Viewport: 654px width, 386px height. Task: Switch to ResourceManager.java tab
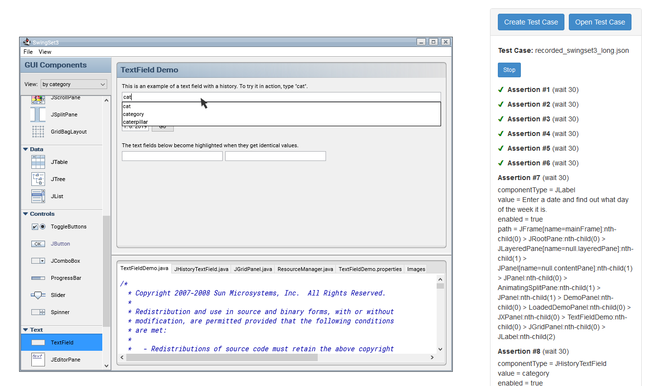click(x=305, y=269)
